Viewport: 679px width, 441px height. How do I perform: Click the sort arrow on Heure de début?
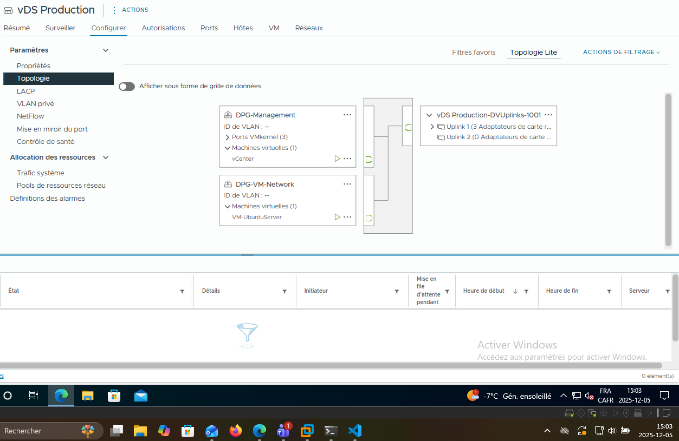tap(515, 291)
